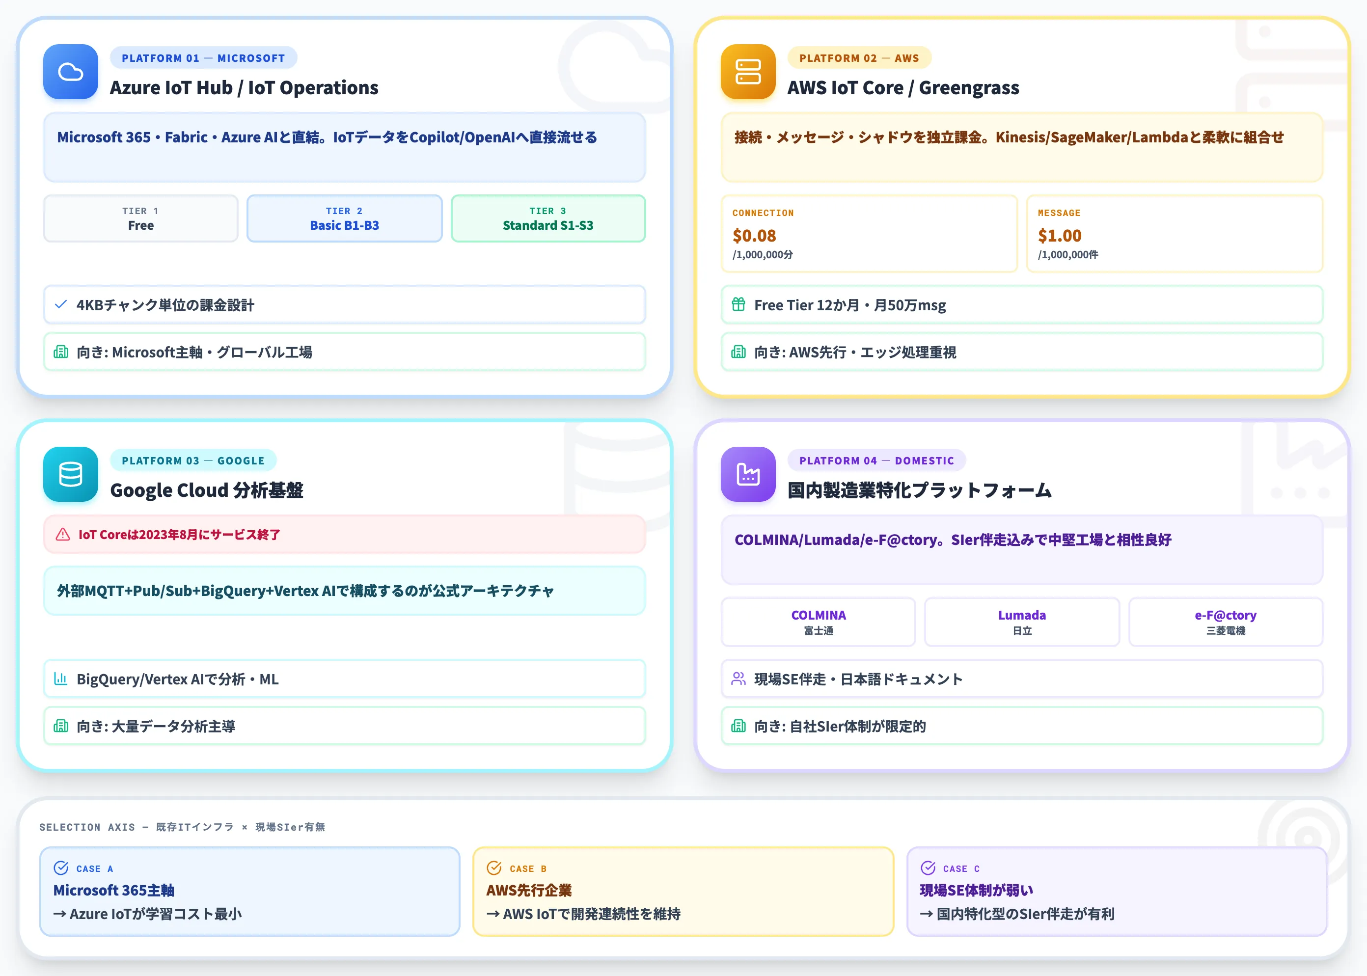
Task: Select the PLATFORM 01 — MICROSOFT badge
Action: click(203, 58)
